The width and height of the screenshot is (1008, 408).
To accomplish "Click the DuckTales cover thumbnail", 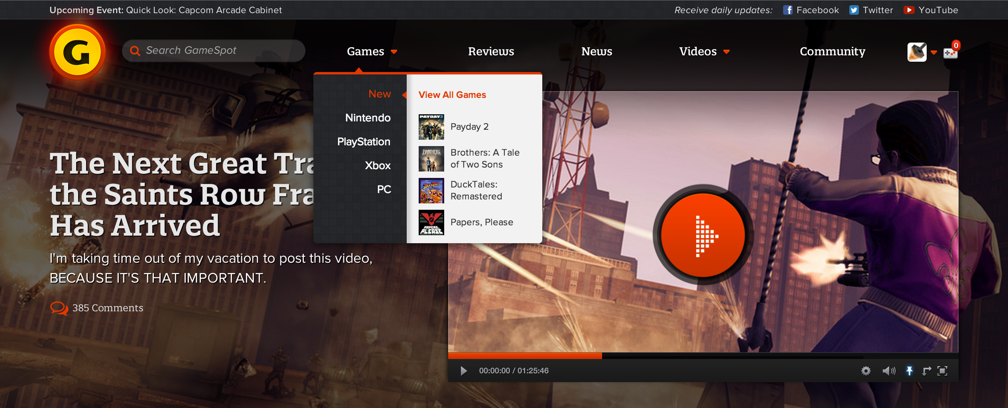I will pyautogui.click(x=431, y=191).
